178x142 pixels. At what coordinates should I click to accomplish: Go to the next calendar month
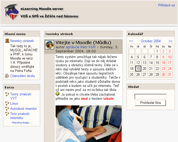(171, 41)
